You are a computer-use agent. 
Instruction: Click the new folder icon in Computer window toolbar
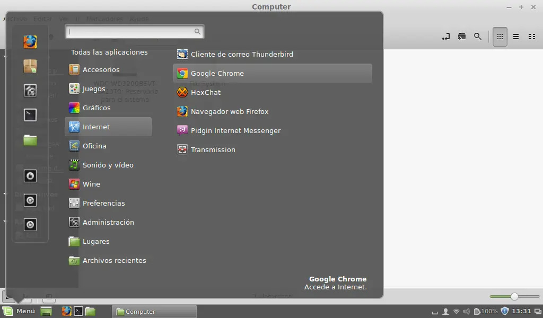tap(462, 37)
